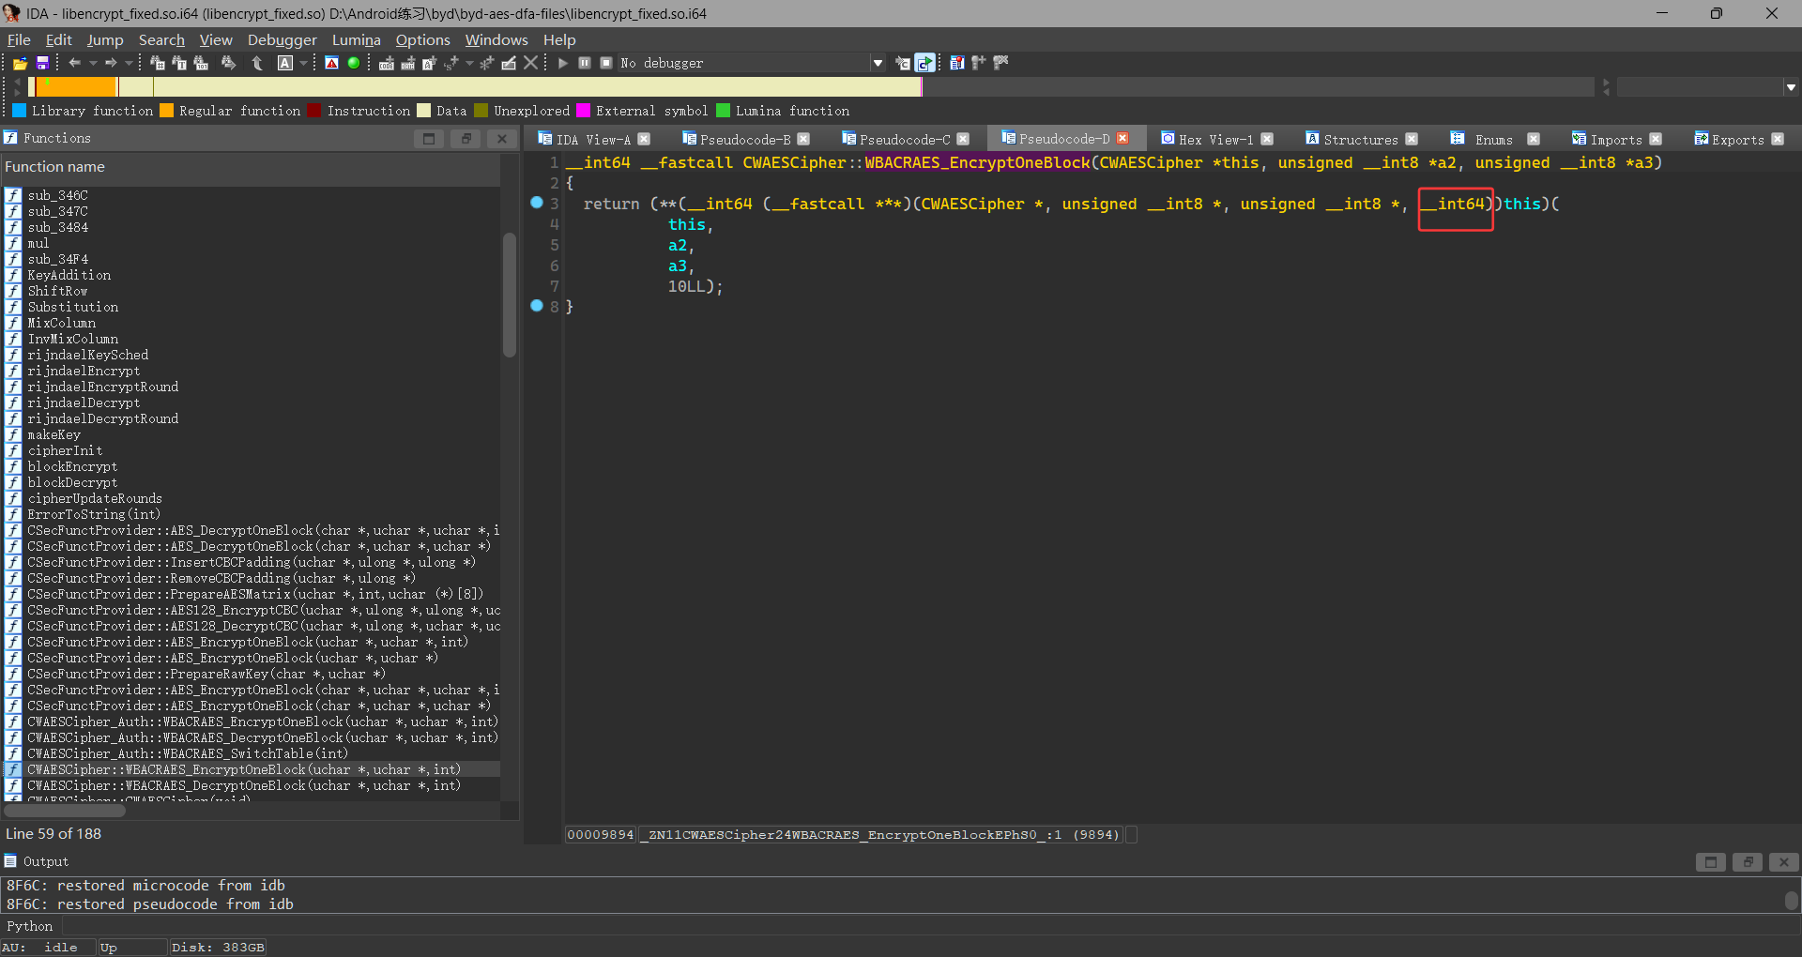Toggle breakpoint dot on line 8

point(537,305)
